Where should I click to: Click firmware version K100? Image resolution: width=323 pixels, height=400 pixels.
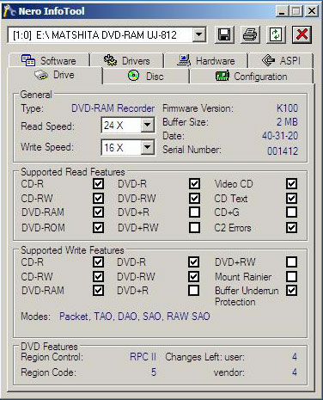(x=287, y=108)
